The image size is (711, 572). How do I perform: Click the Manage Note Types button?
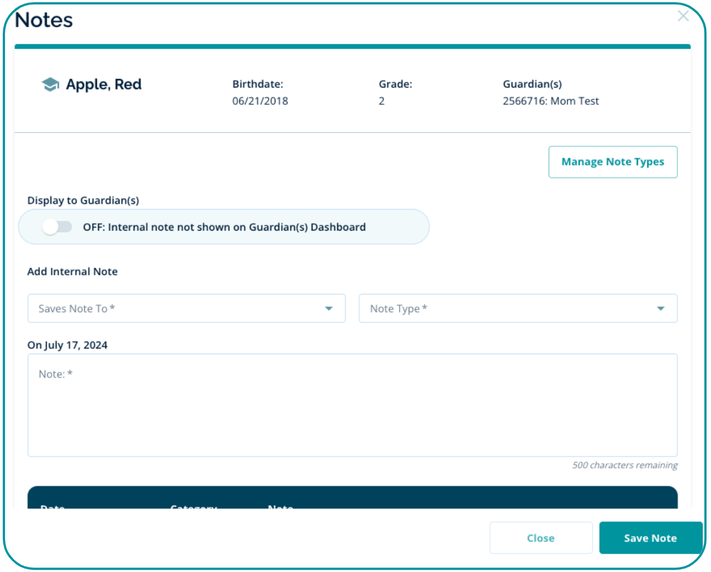click(612, 162)
